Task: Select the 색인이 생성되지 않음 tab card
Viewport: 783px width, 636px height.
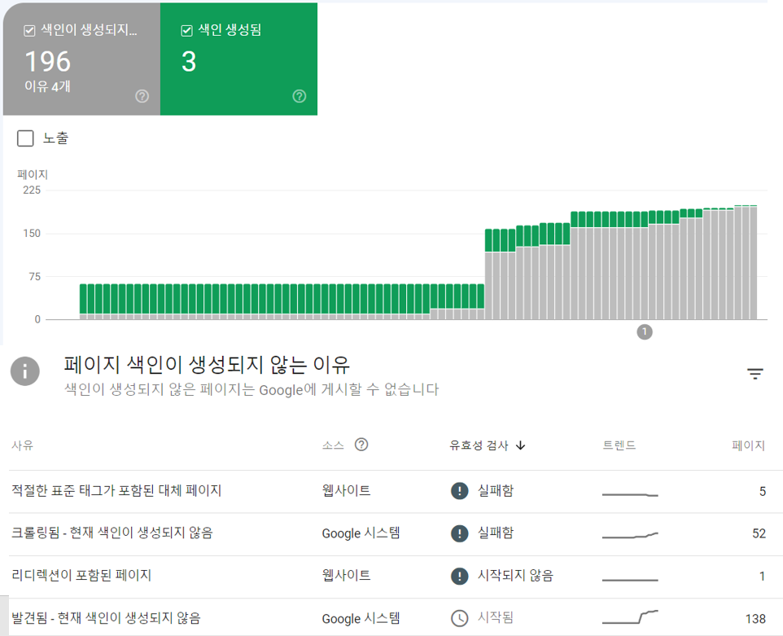Action: point(81,59)
